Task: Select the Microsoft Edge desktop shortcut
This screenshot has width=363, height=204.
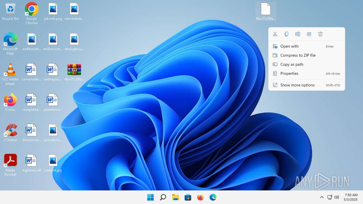Action: (10, 44)
